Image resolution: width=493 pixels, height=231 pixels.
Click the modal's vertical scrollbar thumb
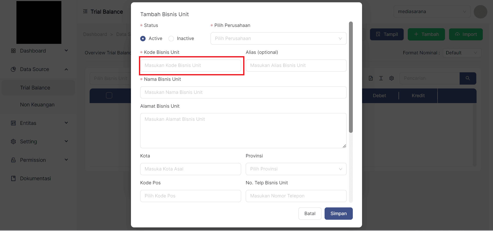pyautogui.click(x=351, y=77)
